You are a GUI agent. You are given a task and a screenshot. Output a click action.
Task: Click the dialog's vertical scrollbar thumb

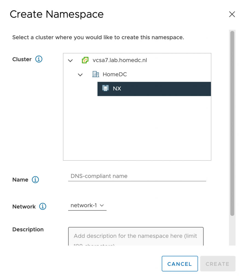(x=232, y=123)
